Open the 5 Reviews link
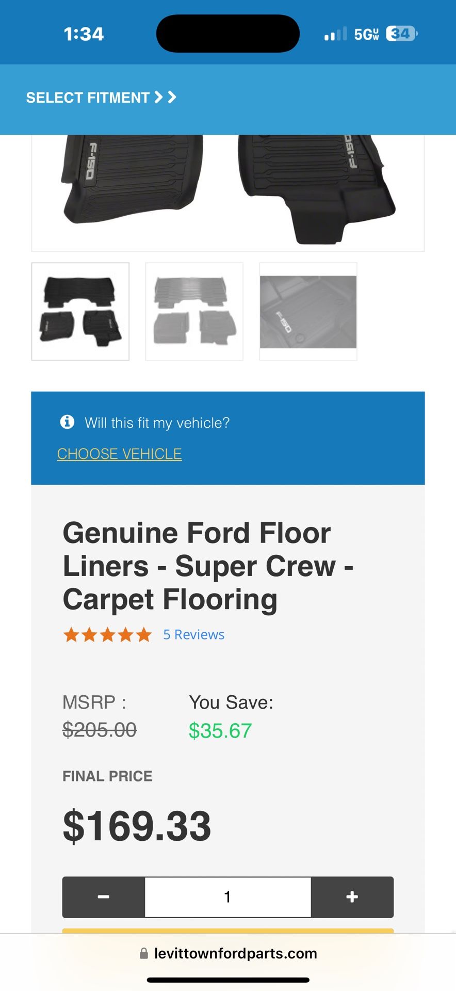The height and width of the screenshot is (991, 456). point(193,634)
